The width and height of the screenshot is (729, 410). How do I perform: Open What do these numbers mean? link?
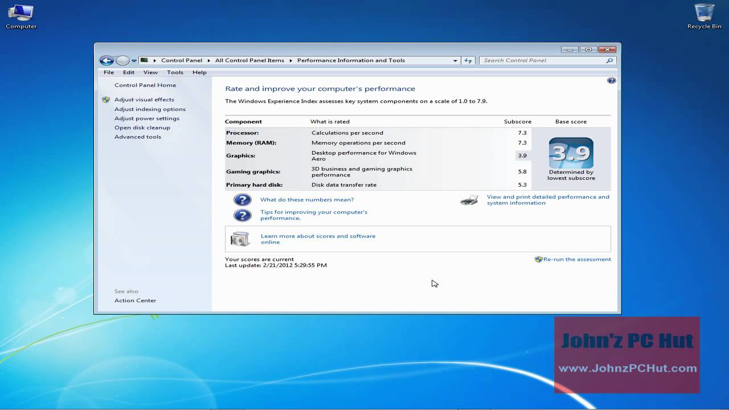(x=307, y=200)
